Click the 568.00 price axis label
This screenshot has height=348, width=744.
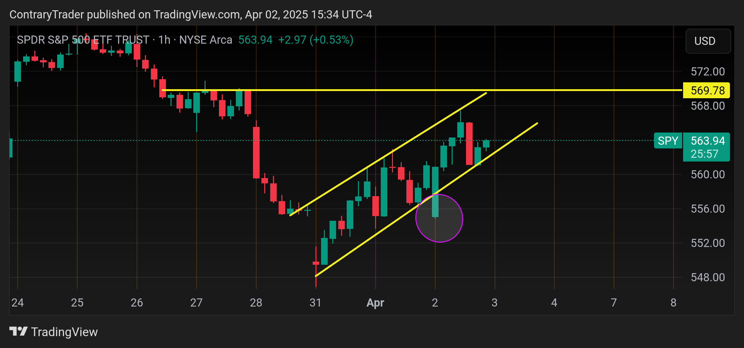coord(708,106)
